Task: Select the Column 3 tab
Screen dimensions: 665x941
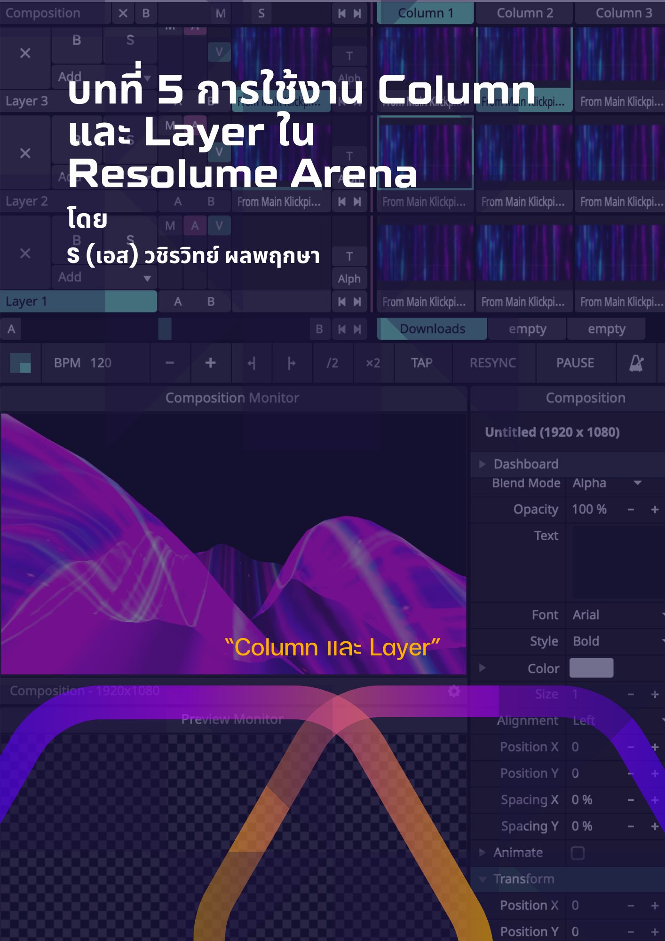Action: pyautogui.click(x=621, y=13)
